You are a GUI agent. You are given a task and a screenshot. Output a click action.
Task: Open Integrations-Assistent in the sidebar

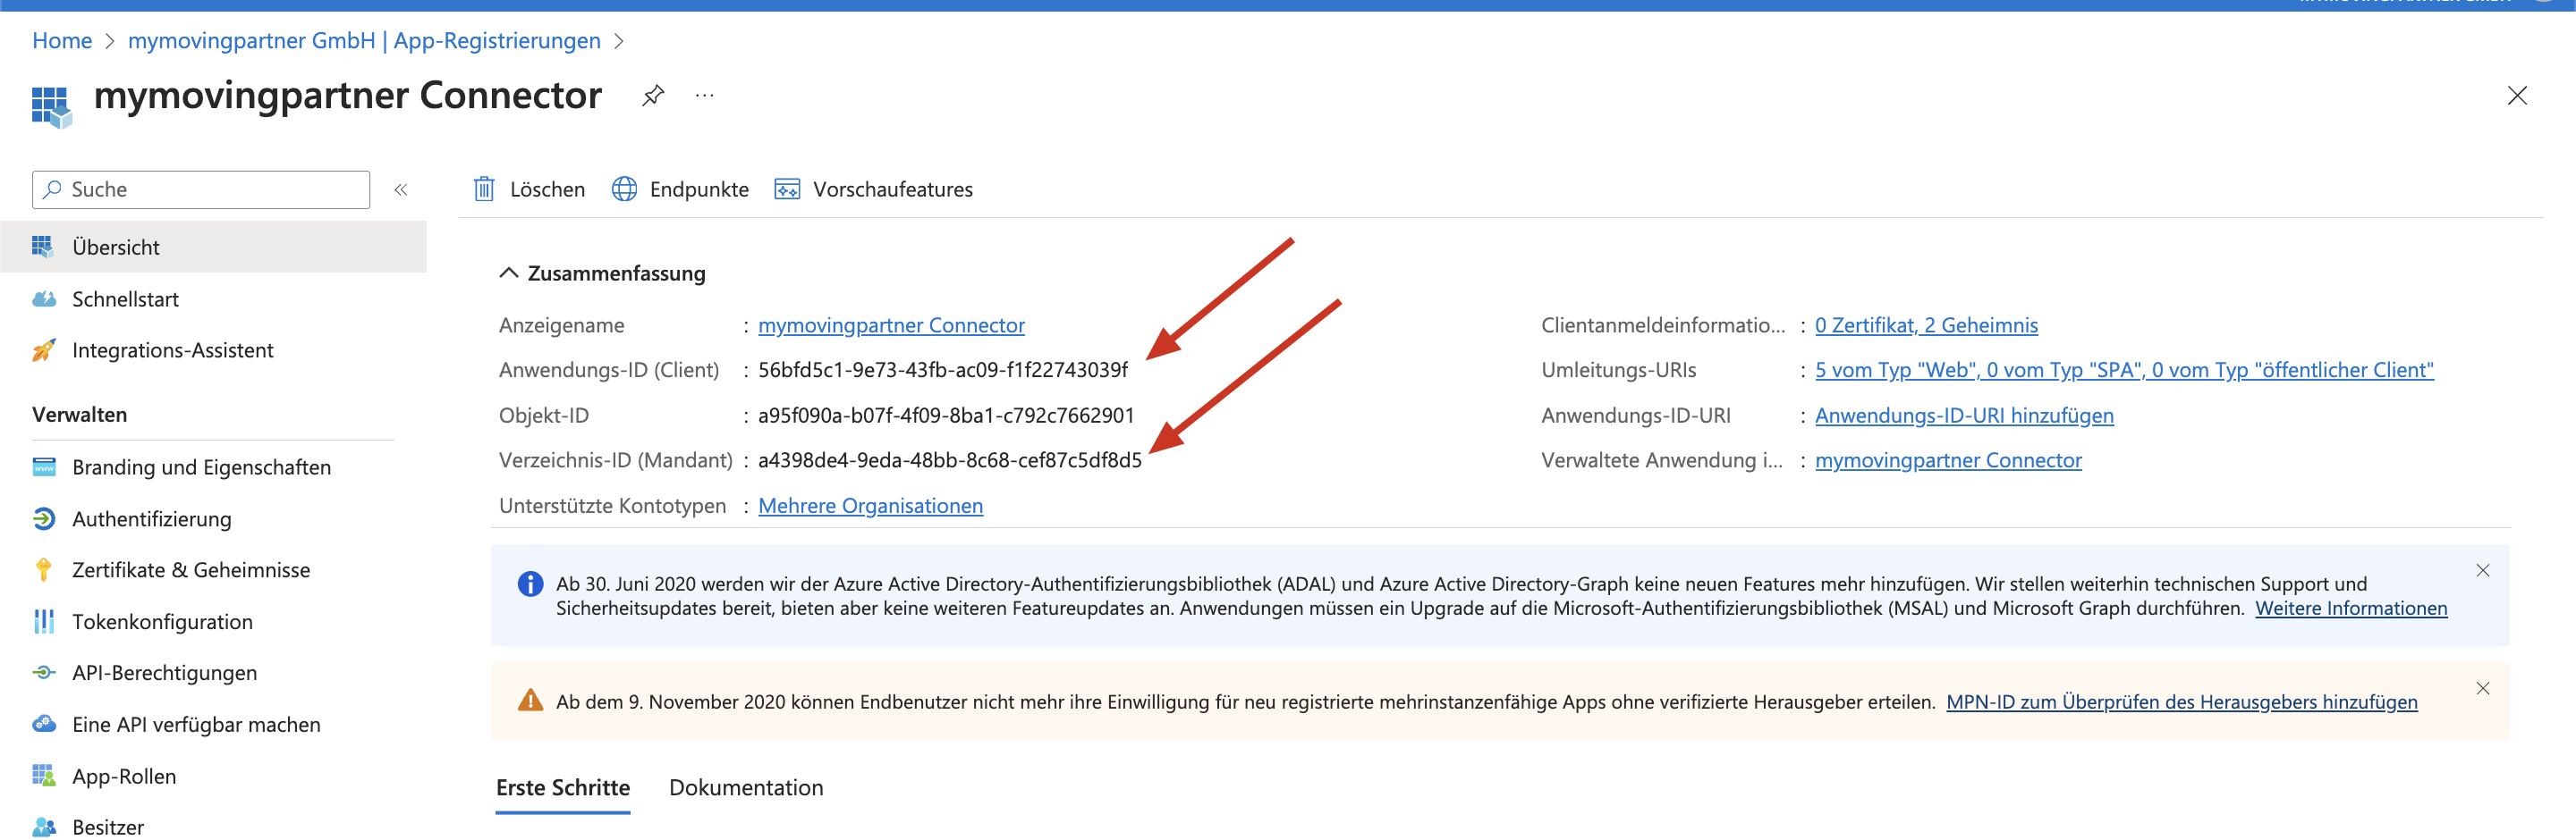point(213,349)
